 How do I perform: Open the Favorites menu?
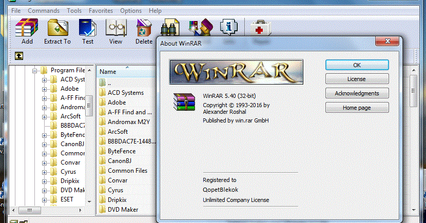[x=101, y=11]
